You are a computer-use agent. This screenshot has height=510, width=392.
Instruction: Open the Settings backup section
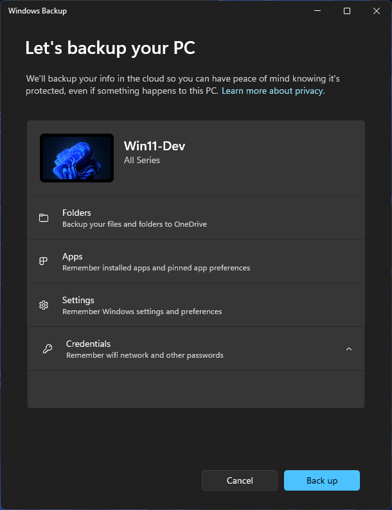196,304
